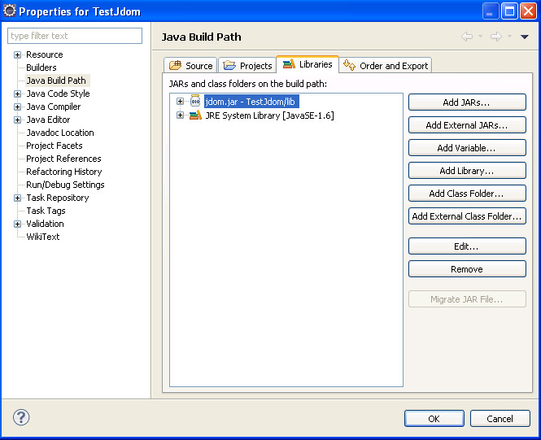Close the Properties for TestJdom window
Image resolution: width=541 pixels, height=440 pixels.
tap(528, 11)
